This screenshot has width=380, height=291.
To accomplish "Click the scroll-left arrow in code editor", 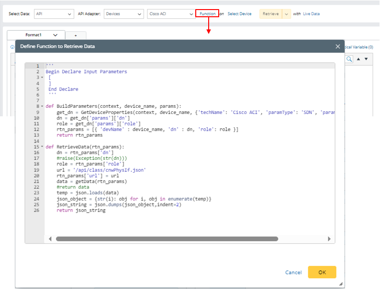I will point(49,239).
